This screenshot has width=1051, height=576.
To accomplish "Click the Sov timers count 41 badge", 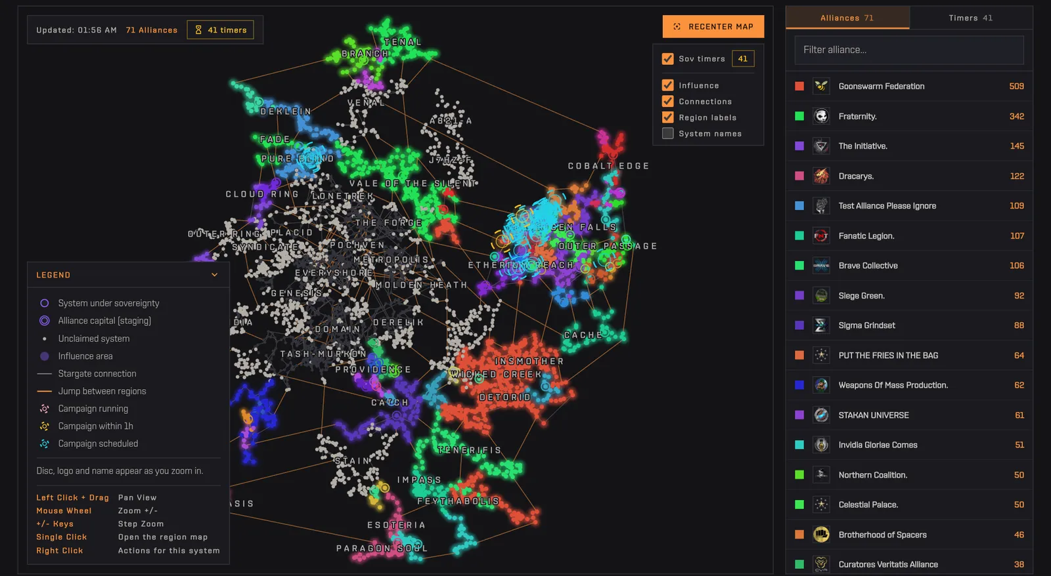I will tap(743, 58).
